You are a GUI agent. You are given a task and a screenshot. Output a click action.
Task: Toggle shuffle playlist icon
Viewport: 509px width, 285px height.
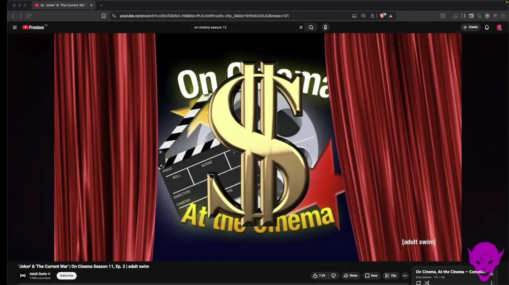click(427, 283)
